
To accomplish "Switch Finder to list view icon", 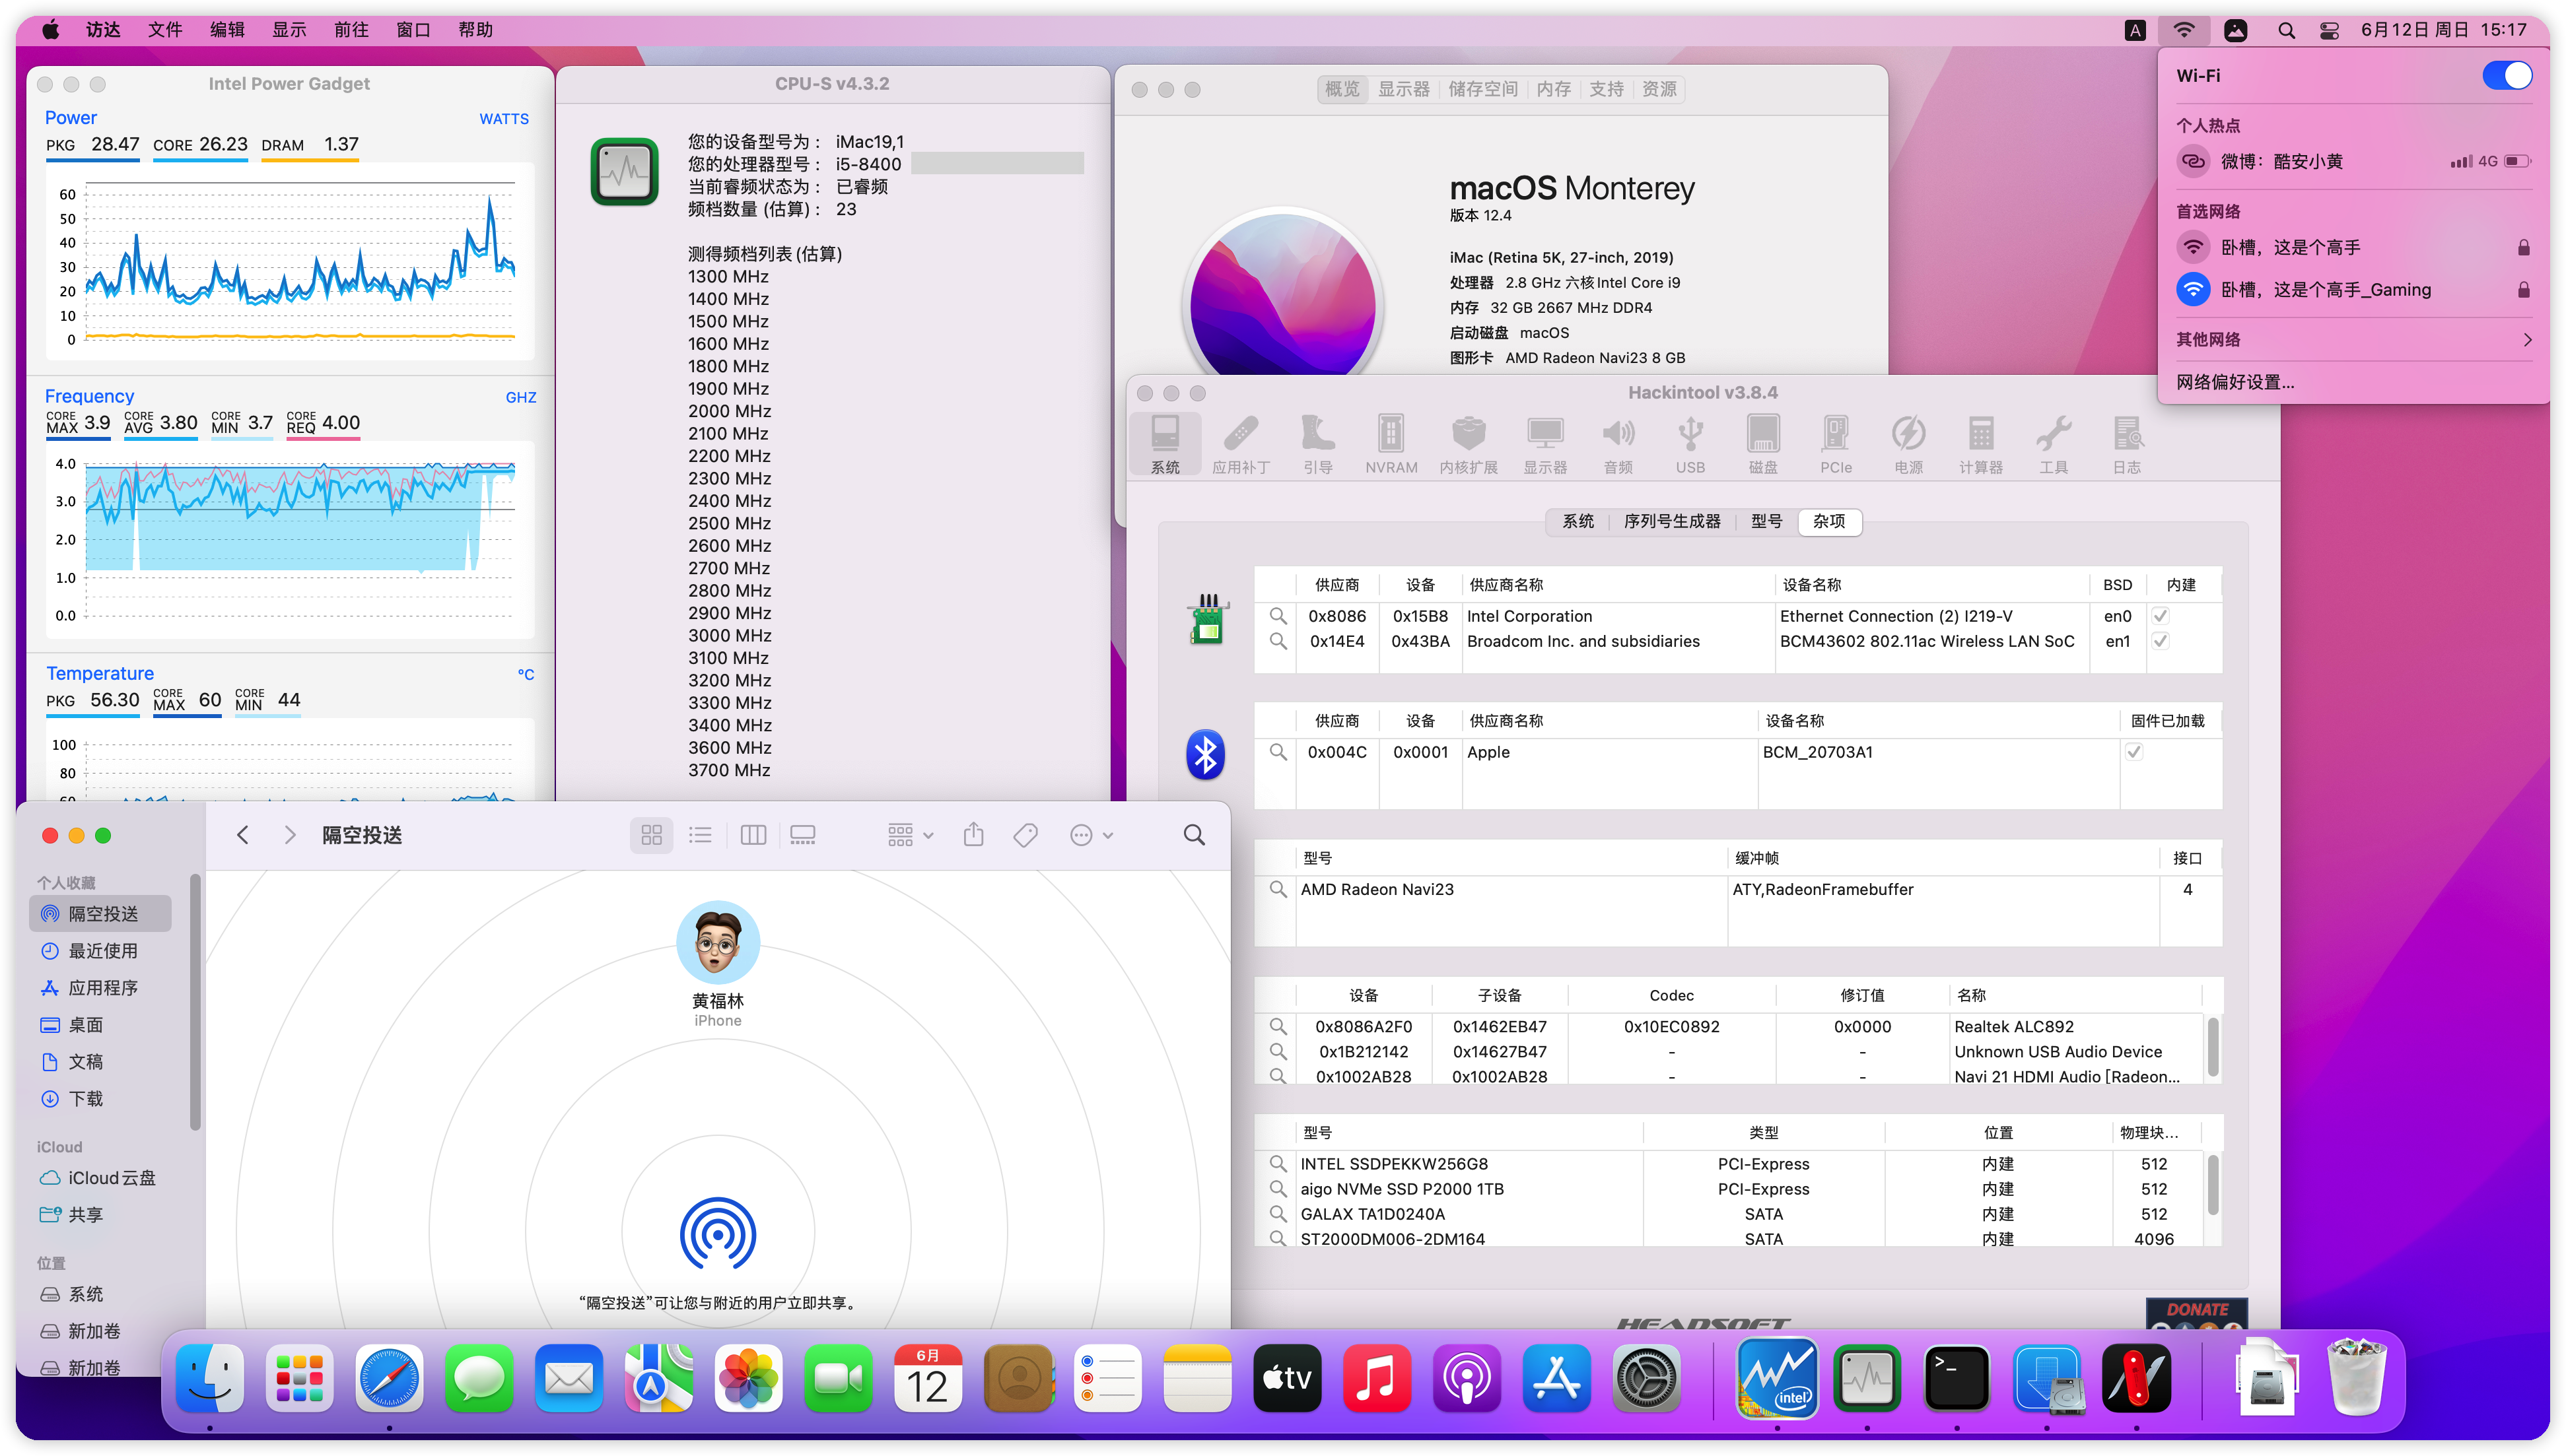I will [701, 835].
